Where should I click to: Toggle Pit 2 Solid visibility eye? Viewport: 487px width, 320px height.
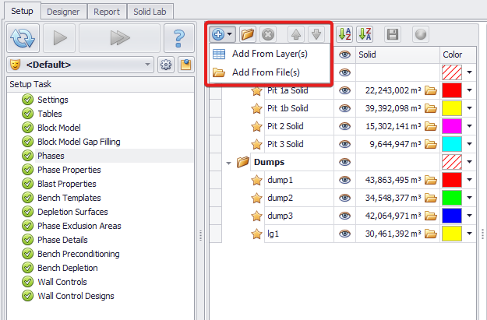[x=344, y=126]
